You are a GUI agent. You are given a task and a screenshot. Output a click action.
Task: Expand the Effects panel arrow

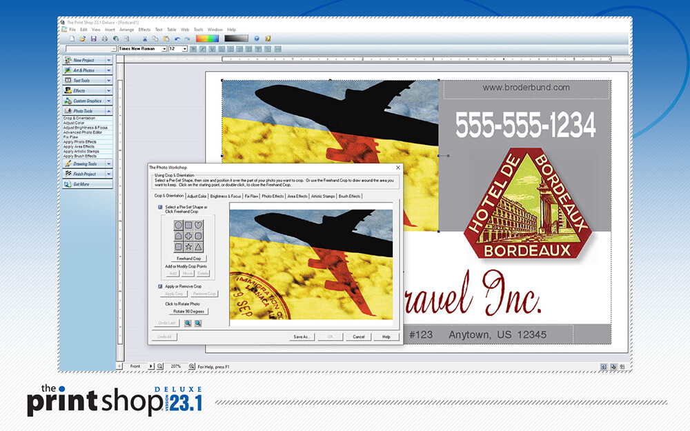pyautogui.click(x=109, y=90)
